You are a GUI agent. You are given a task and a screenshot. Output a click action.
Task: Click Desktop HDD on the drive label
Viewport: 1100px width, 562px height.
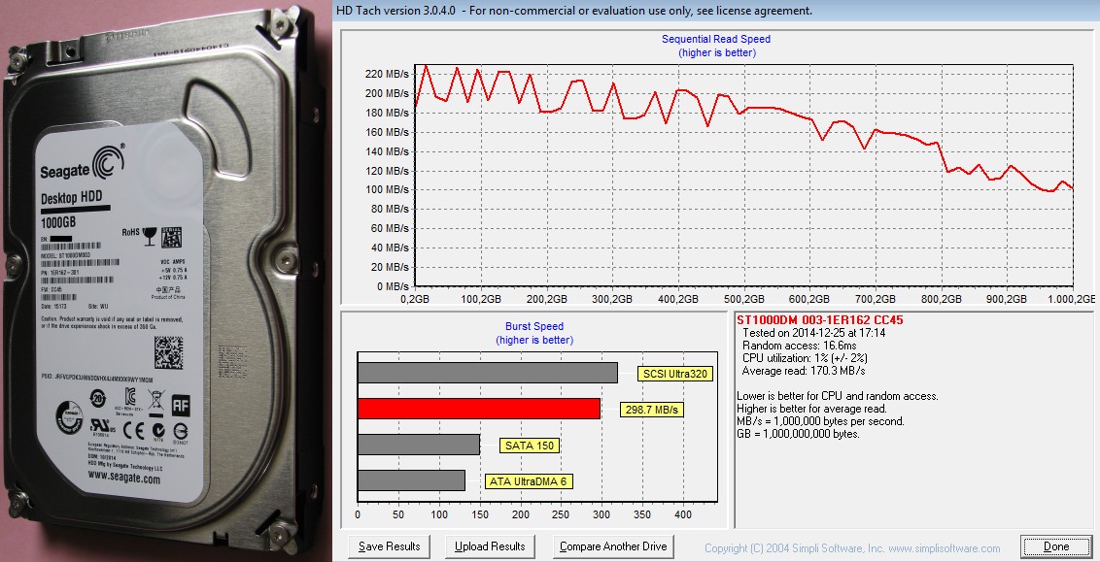point(72,198)
